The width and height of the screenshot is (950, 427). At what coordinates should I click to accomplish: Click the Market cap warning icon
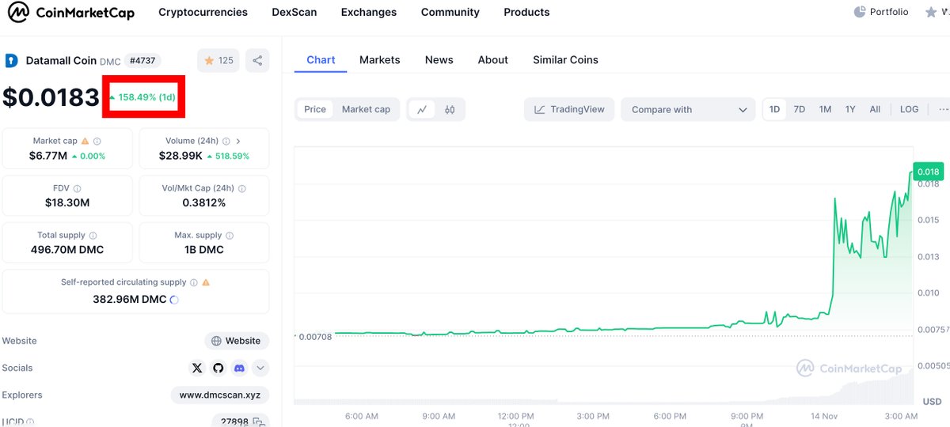pyautogui.click(x=85, y=142)
